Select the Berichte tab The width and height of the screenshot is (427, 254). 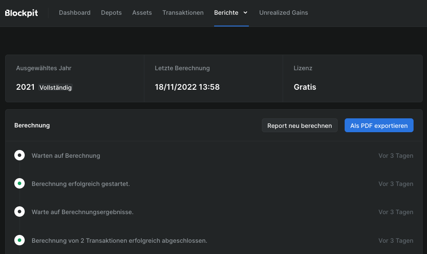[x=226, y=13]
